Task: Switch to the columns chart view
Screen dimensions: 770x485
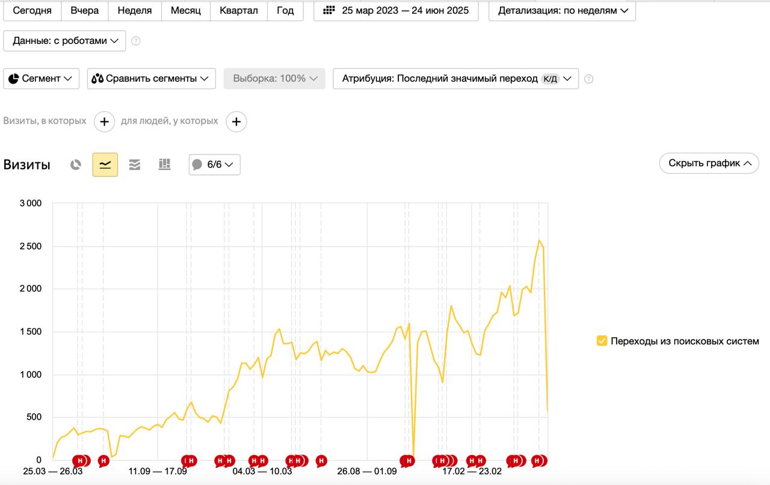Action: [164, 164]
